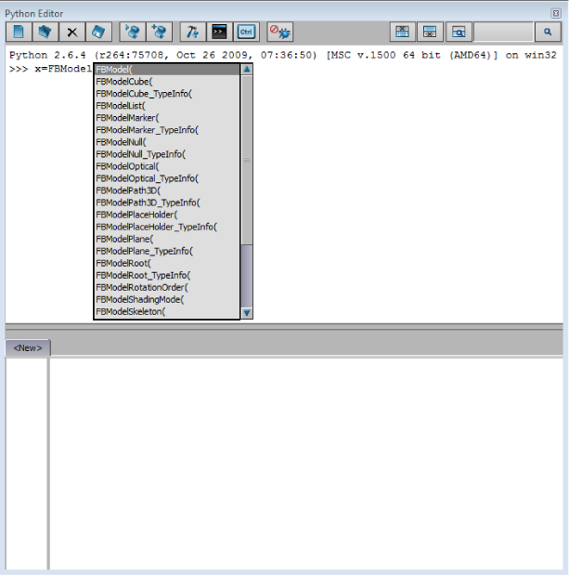Image resolution: width=569 pixels, height=575 pixels.
Task: Click the clear bottom pane icon
Action: pos(430,32)
